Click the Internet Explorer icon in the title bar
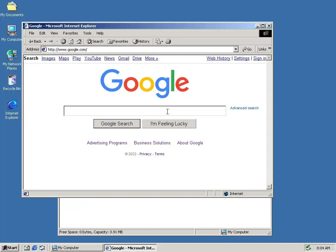Viewport: 336px width, 252px height. click(x=26, y=26)
